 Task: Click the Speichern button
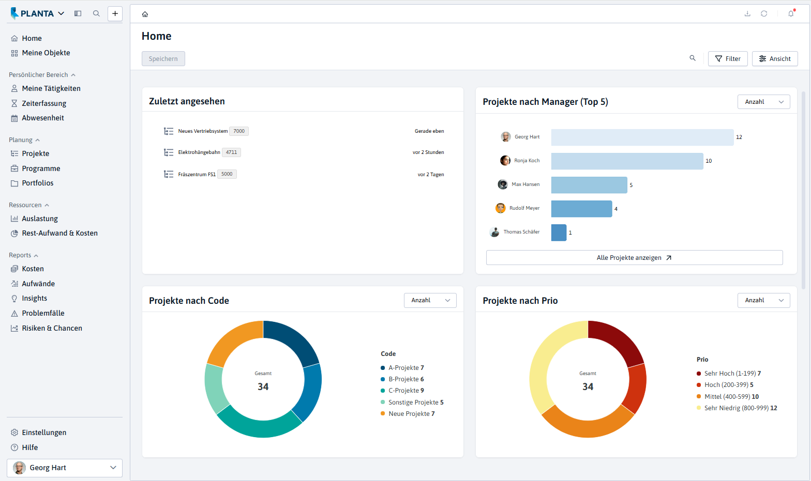[x=163, y=58]
